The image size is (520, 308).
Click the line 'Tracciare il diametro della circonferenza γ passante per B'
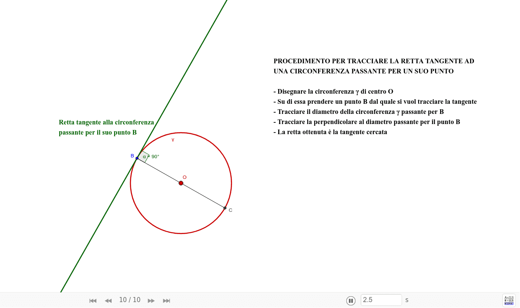359,112
